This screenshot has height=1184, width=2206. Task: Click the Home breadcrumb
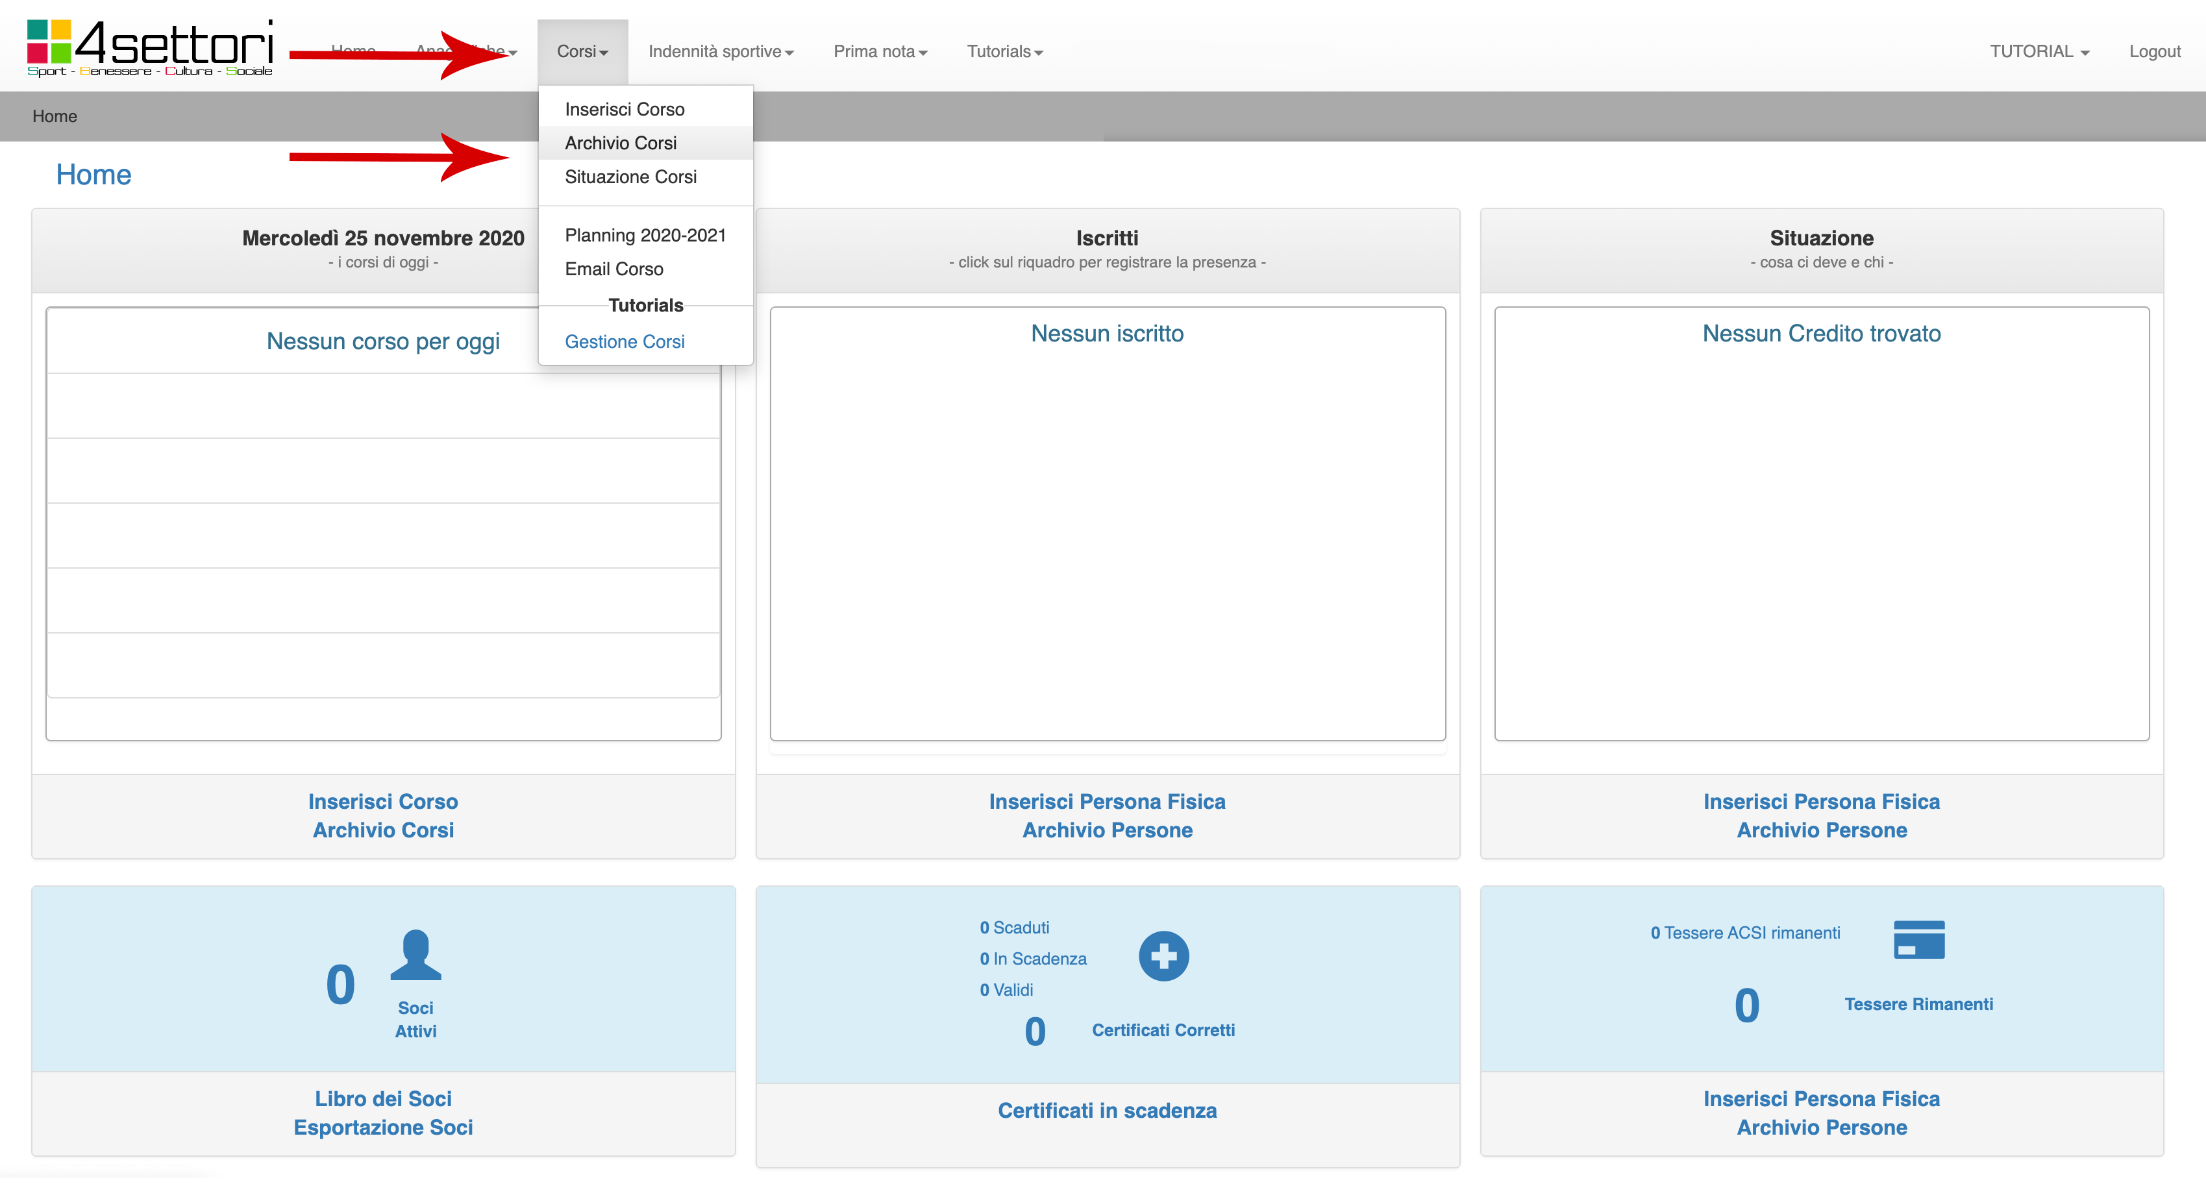tap(54, 116)
